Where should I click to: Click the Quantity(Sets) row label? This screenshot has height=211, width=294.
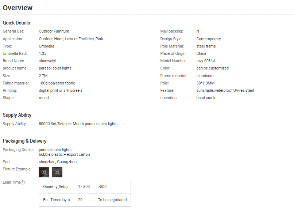[x=56, y=187]
